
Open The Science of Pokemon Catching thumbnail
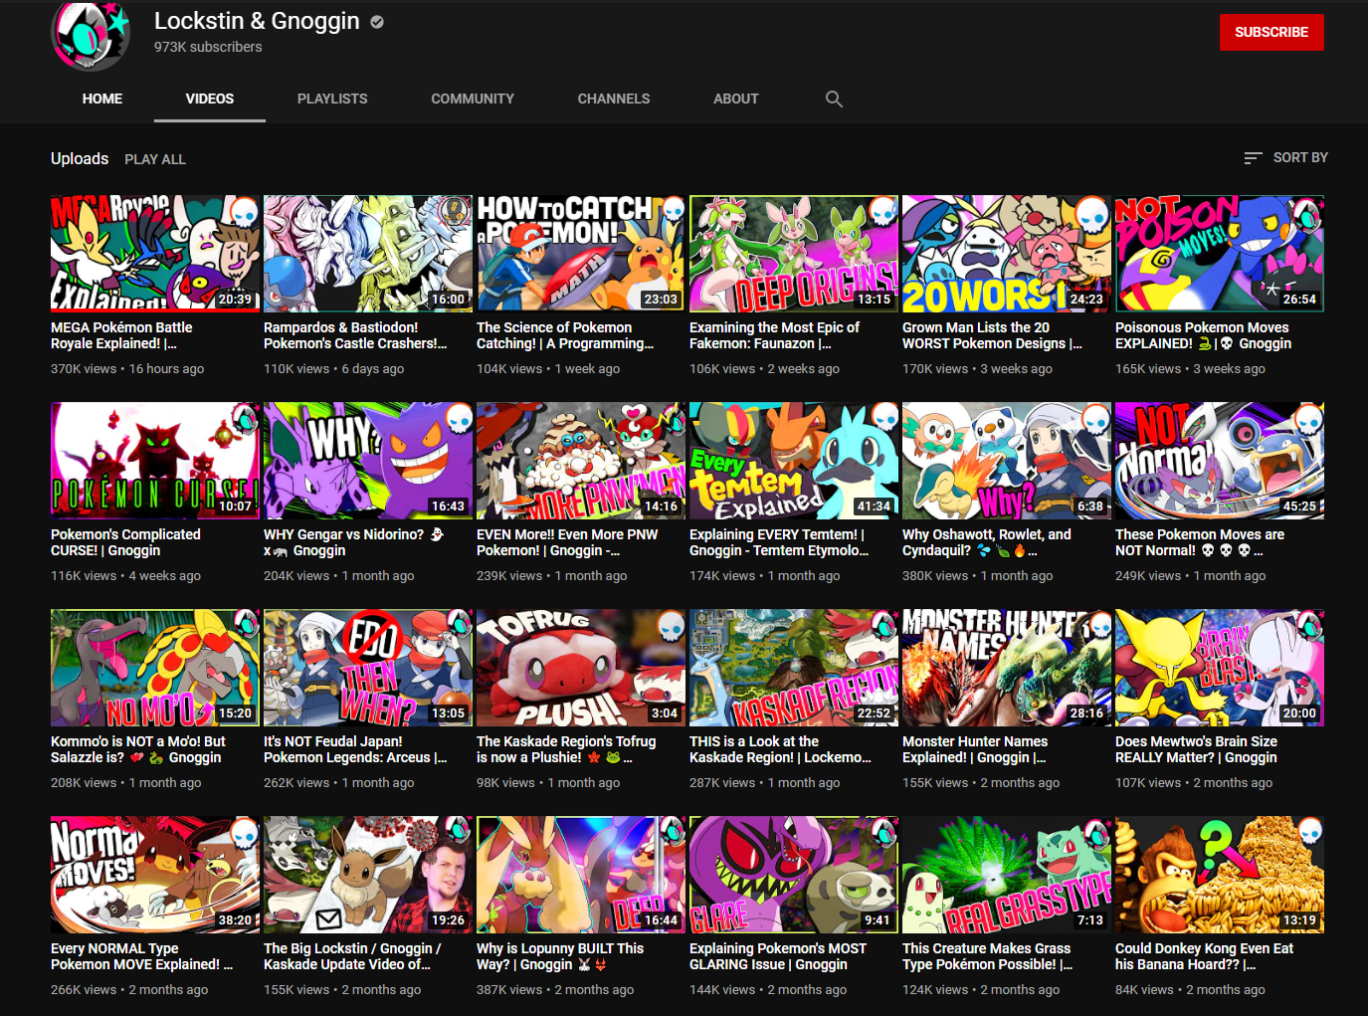581,254
